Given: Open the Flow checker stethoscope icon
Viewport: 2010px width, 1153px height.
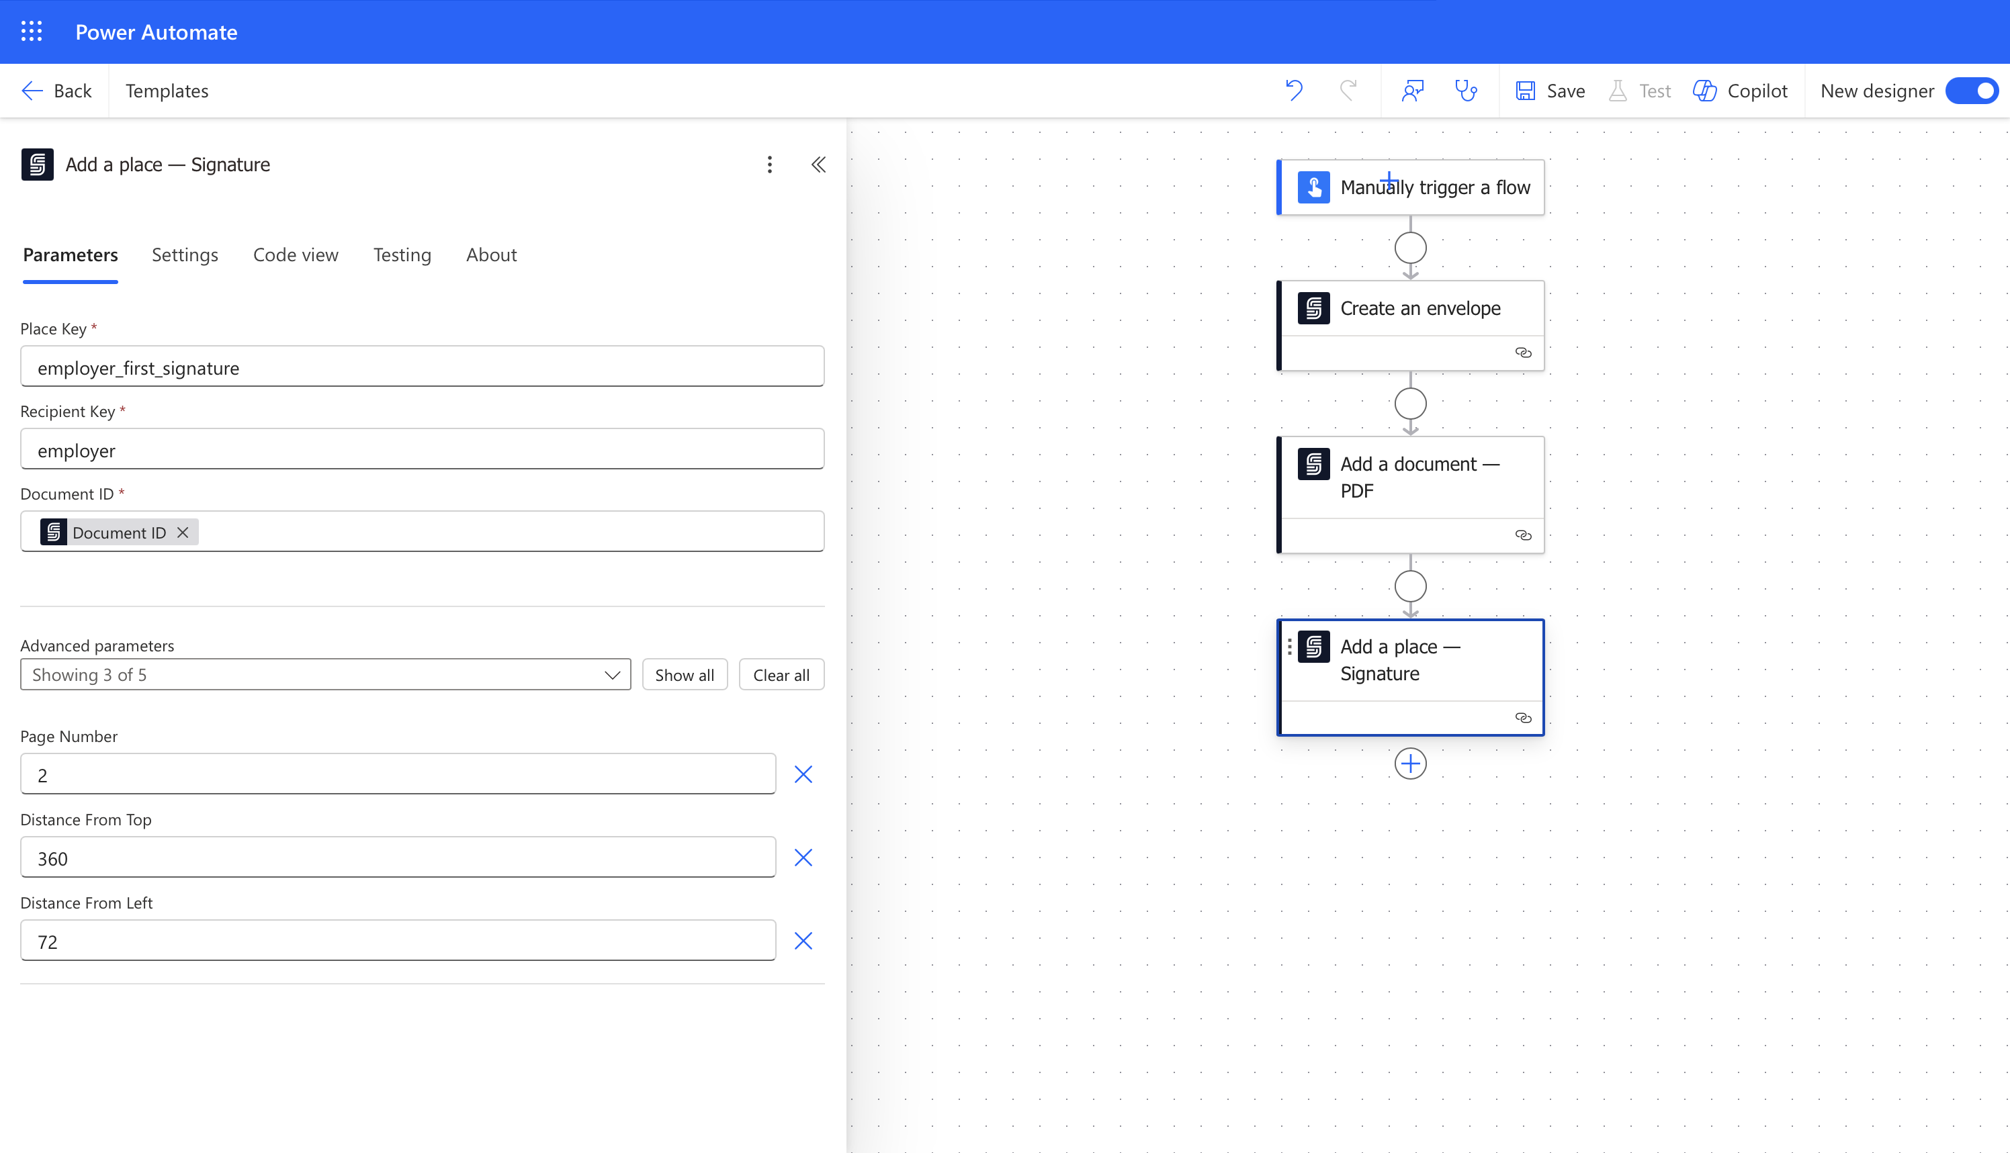Looking at the screenshot, I should point(1467,91).
